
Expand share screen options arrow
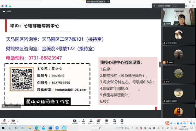79,121
